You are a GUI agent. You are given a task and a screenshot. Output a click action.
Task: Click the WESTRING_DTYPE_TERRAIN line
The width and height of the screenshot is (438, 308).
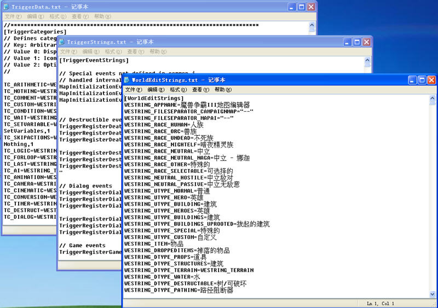[x=189, y=270]
